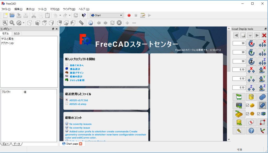Screen dimensions: 268x153
Task: Switch to the タスク tab
Action: [16, 34]
